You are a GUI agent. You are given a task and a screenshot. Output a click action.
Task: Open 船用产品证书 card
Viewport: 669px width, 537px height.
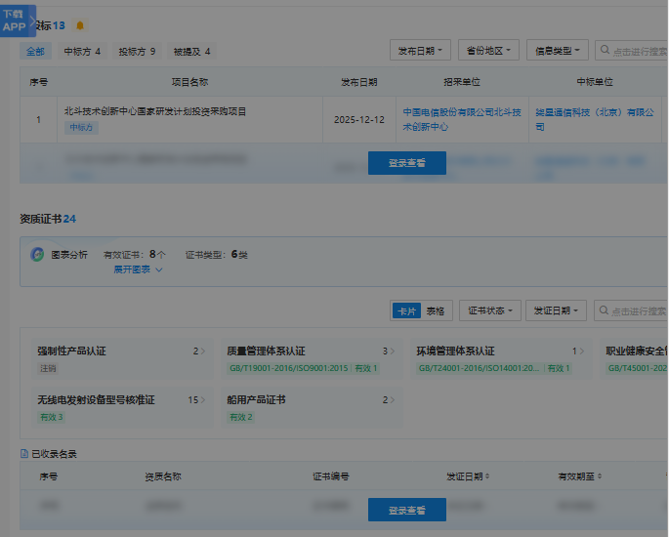312,407
